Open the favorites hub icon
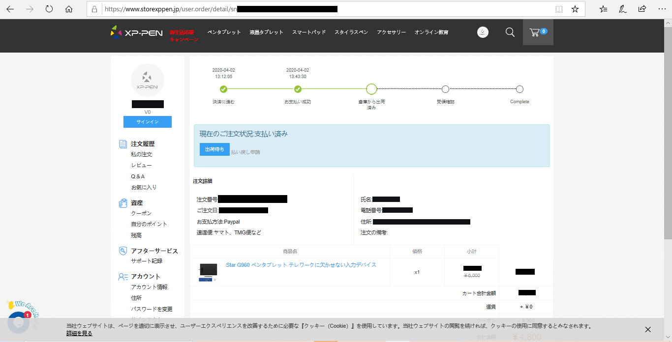Image resolution: width=672 pixels, height=342 pixels. coord(604,9)
